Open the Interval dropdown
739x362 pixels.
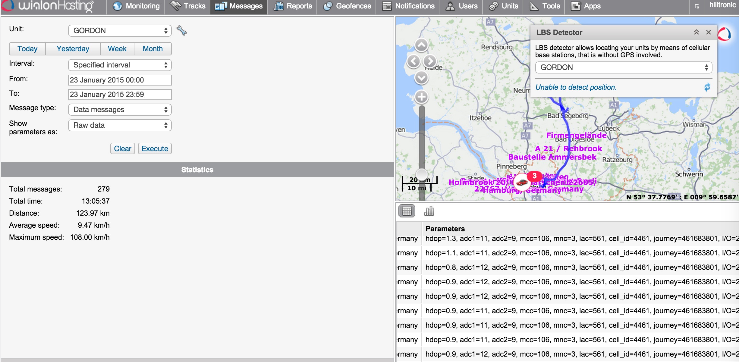120,65
